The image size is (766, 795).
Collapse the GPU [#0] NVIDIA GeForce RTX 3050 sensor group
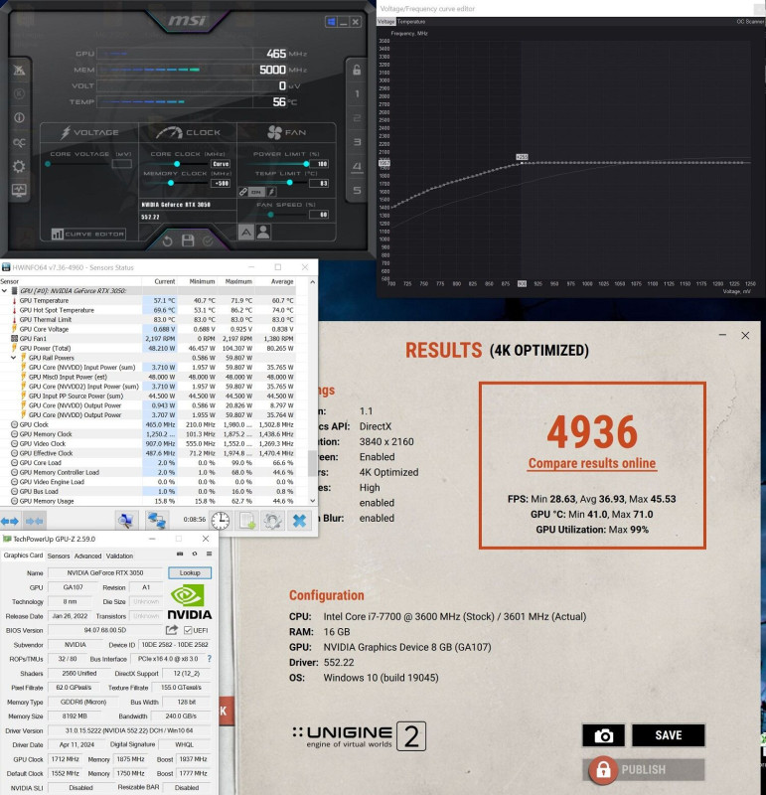pyautogui.click(x=5, y=290)
